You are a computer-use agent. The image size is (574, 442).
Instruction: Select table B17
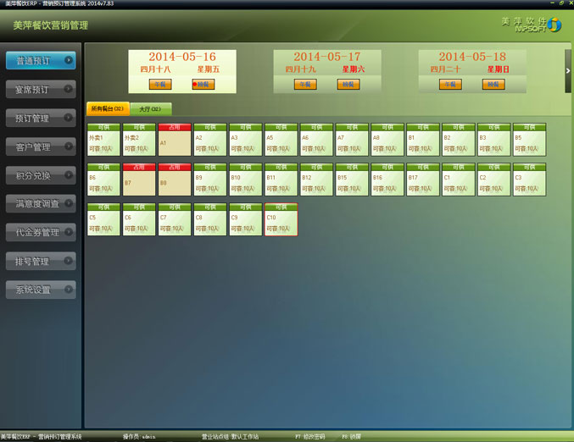pyautogui.click(x=422, y=180)
